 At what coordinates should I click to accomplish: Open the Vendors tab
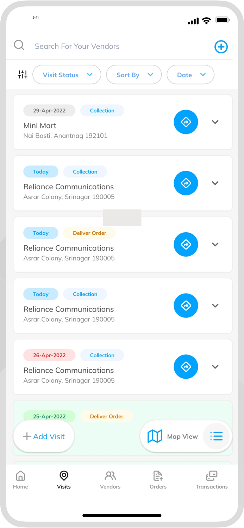110,480
